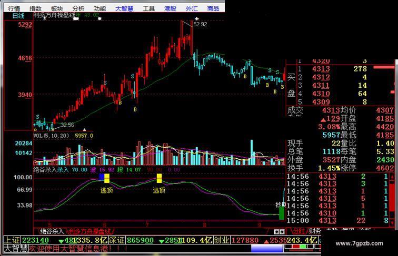
Task: Open the 功能 menu
Action: 100,8
